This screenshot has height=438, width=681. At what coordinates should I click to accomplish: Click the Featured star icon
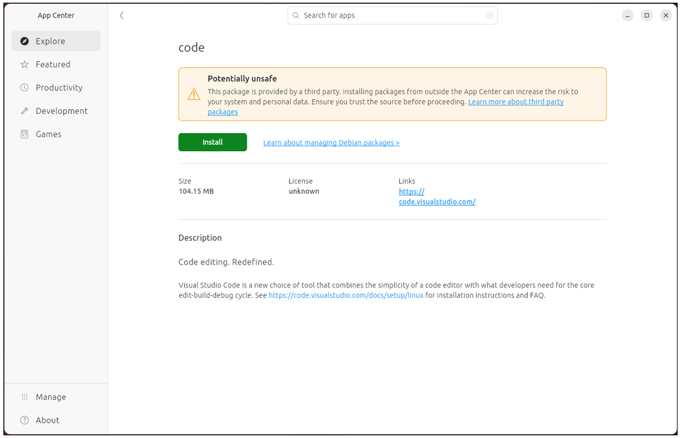pyautogui.click(x=25, y=64)
